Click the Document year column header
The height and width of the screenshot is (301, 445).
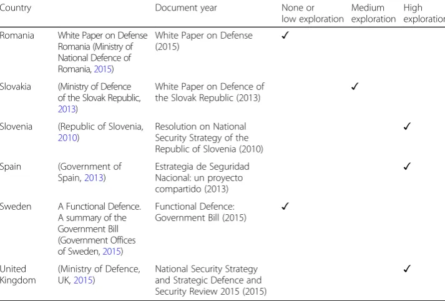(186, 7)
